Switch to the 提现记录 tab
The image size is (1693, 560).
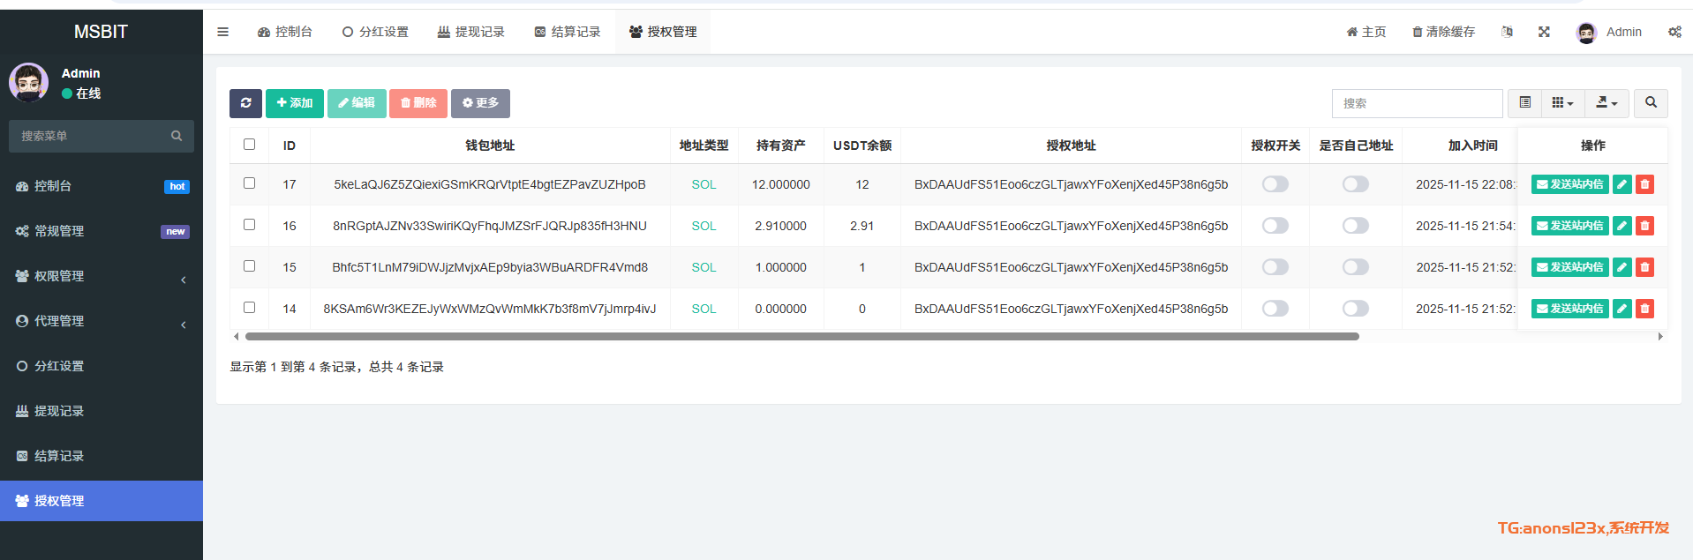(x=471, y=32)
